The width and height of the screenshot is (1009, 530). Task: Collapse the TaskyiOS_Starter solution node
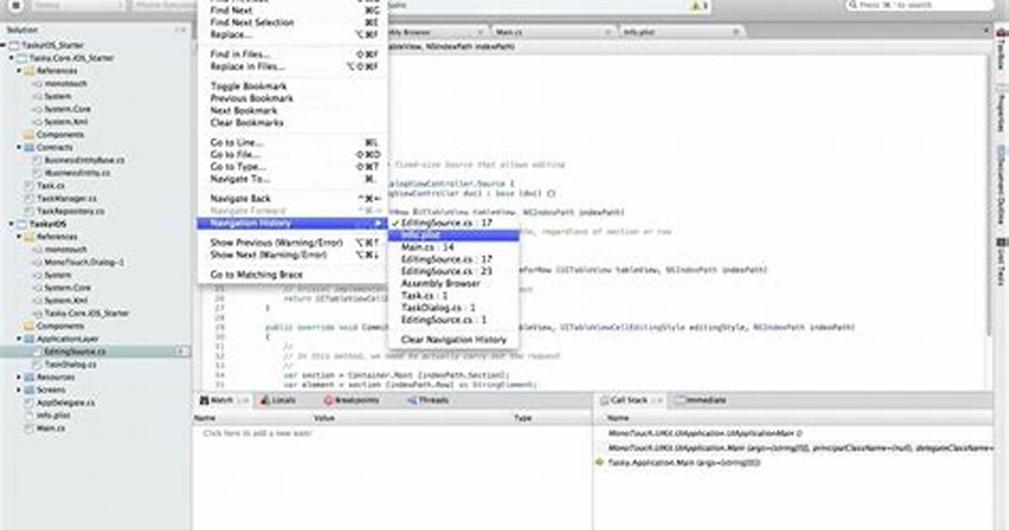pyautogui.click(x=3, y=45)
